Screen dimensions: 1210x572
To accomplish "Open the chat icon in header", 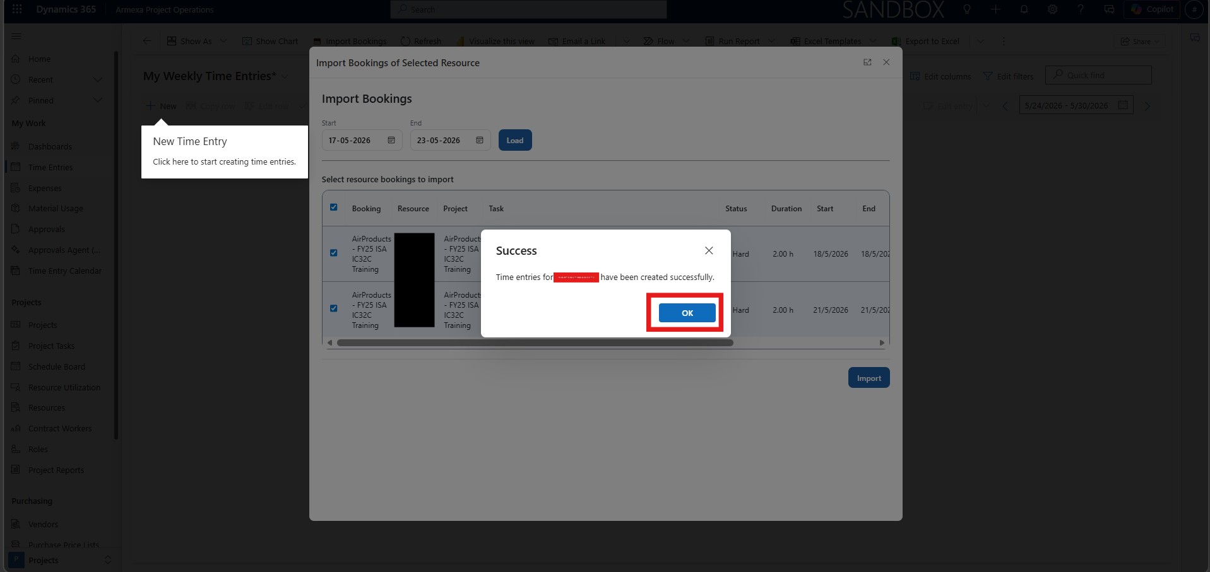I will pyautogui.click(x=1109, y=9).
